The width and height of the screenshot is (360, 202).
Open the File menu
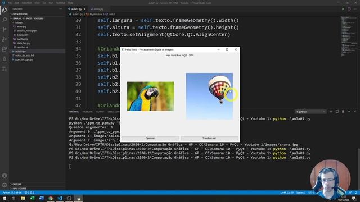click(10, 3)
